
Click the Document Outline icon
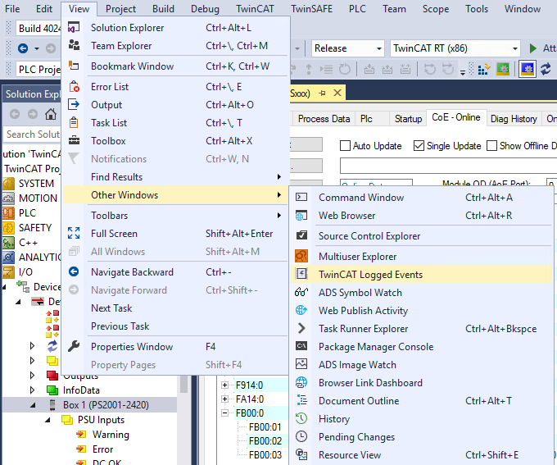(301, 400)
